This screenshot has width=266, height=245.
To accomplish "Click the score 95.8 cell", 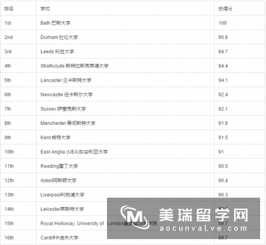I will click(239, 37).
